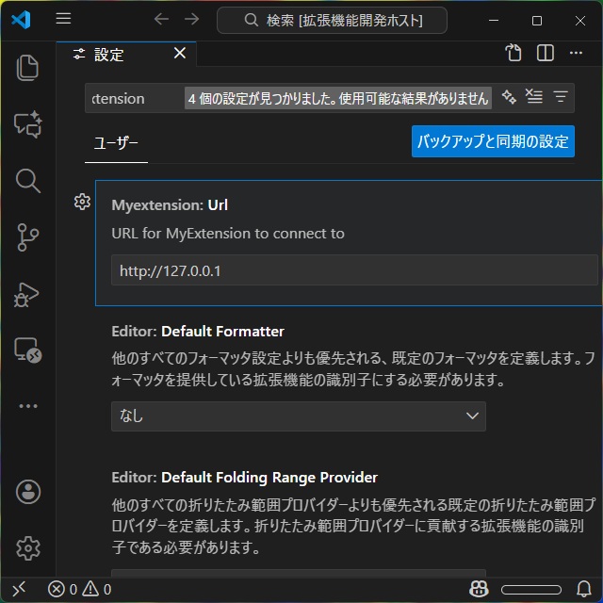603x603 pixels.
Task: Open the editor More Actions ellipsis menu
Action: tap(578, 54)
